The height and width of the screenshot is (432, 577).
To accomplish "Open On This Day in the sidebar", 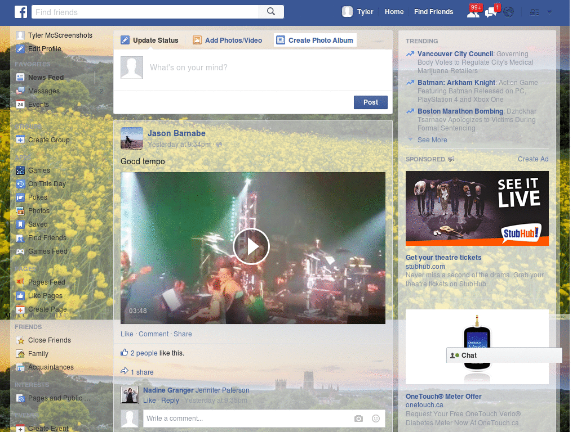I will coord(41,184).
